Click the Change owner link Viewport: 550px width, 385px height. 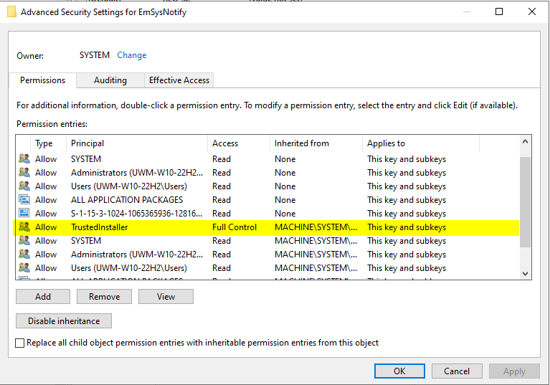[131, 55]
